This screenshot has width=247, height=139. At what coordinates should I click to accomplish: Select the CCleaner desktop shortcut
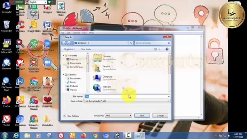(20, 26)
